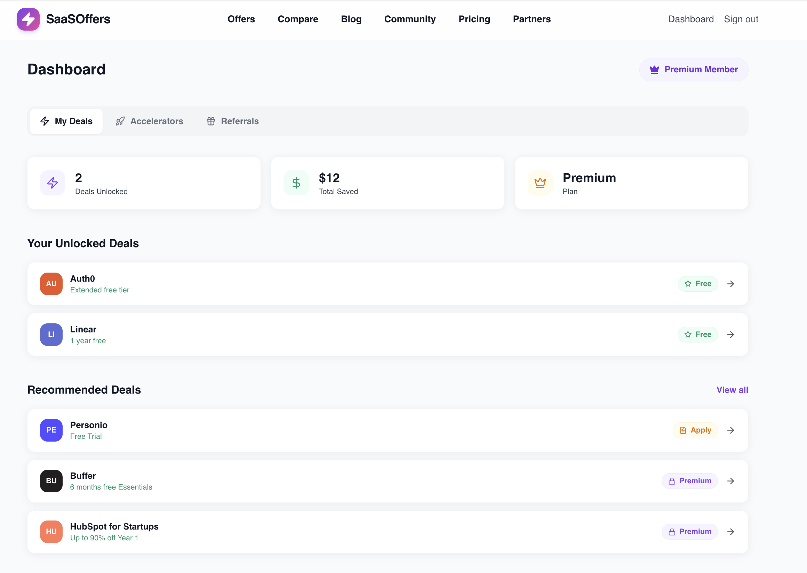The width and height of the screenshot is (807, 573).
Task: Click the green dollar Total Saved icon
Action: [296, 183]
